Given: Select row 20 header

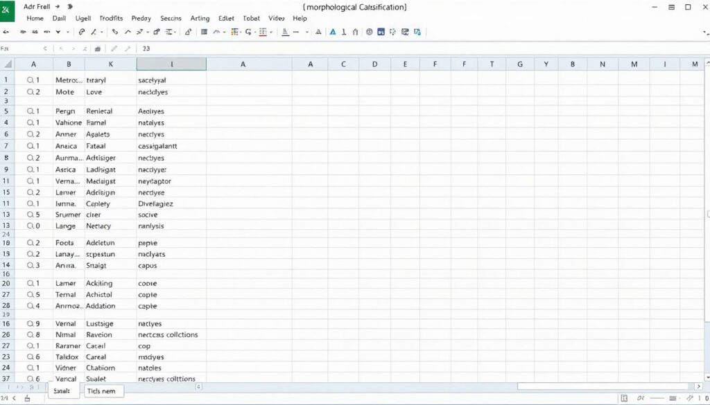Looking at the screenshot, I should click(7, 283).
